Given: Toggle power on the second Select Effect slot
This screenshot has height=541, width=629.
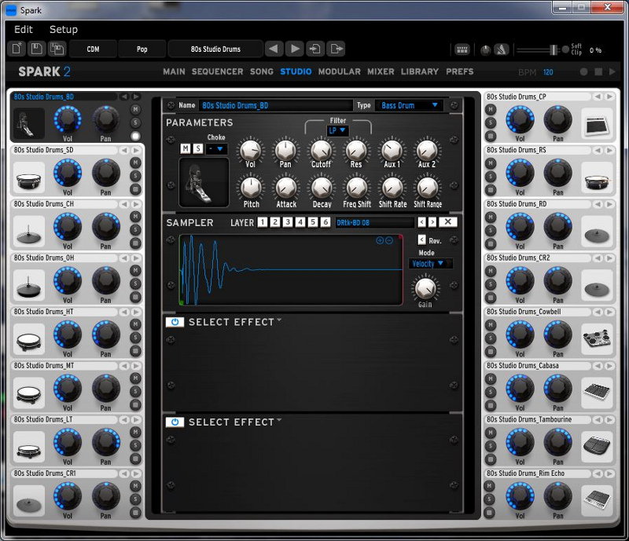Looking at the screenshot, I should pos(175,422).
